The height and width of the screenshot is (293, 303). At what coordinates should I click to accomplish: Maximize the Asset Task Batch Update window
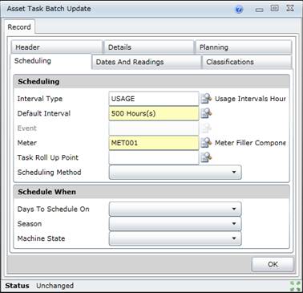274,8
